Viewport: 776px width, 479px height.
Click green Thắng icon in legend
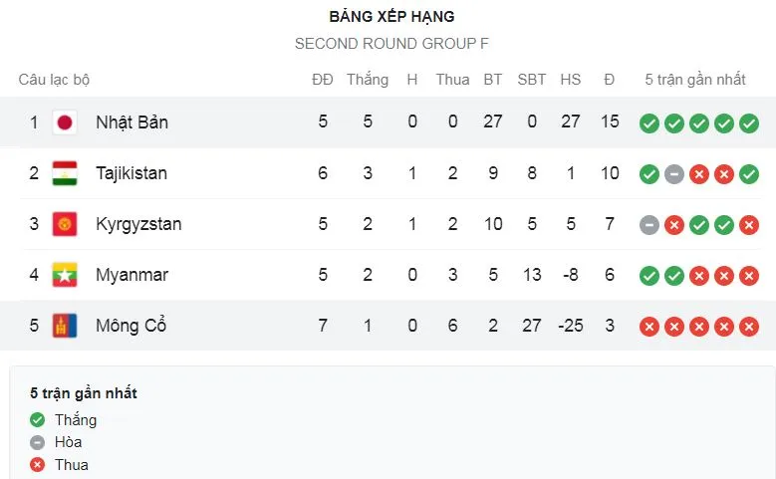38,420
